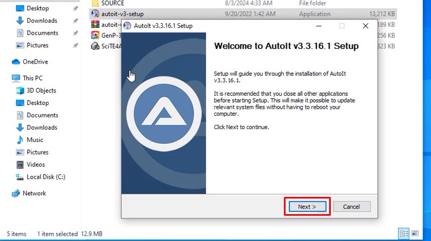Cancel the AutoIt installation
The width and height of the screenshot is (431, 241).
(x=351, y=207)
